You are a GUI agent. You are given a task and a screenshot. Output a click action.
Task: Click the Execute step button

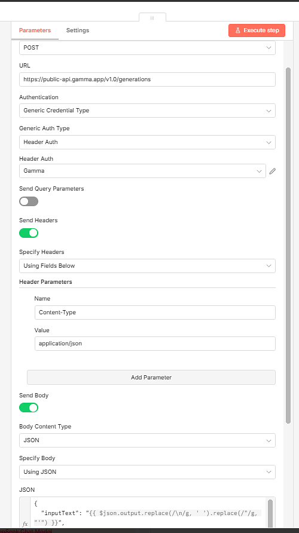pyautogui.click(x=257, y=30)
